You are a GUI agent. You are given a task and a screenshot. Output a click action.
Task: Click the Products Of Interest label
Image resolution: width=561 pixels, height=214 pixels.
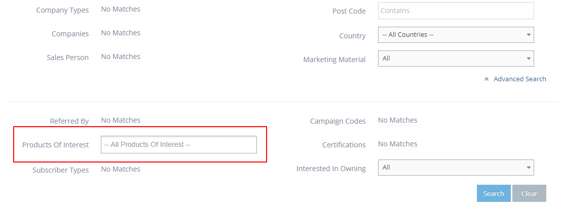[x=55, y=145]
